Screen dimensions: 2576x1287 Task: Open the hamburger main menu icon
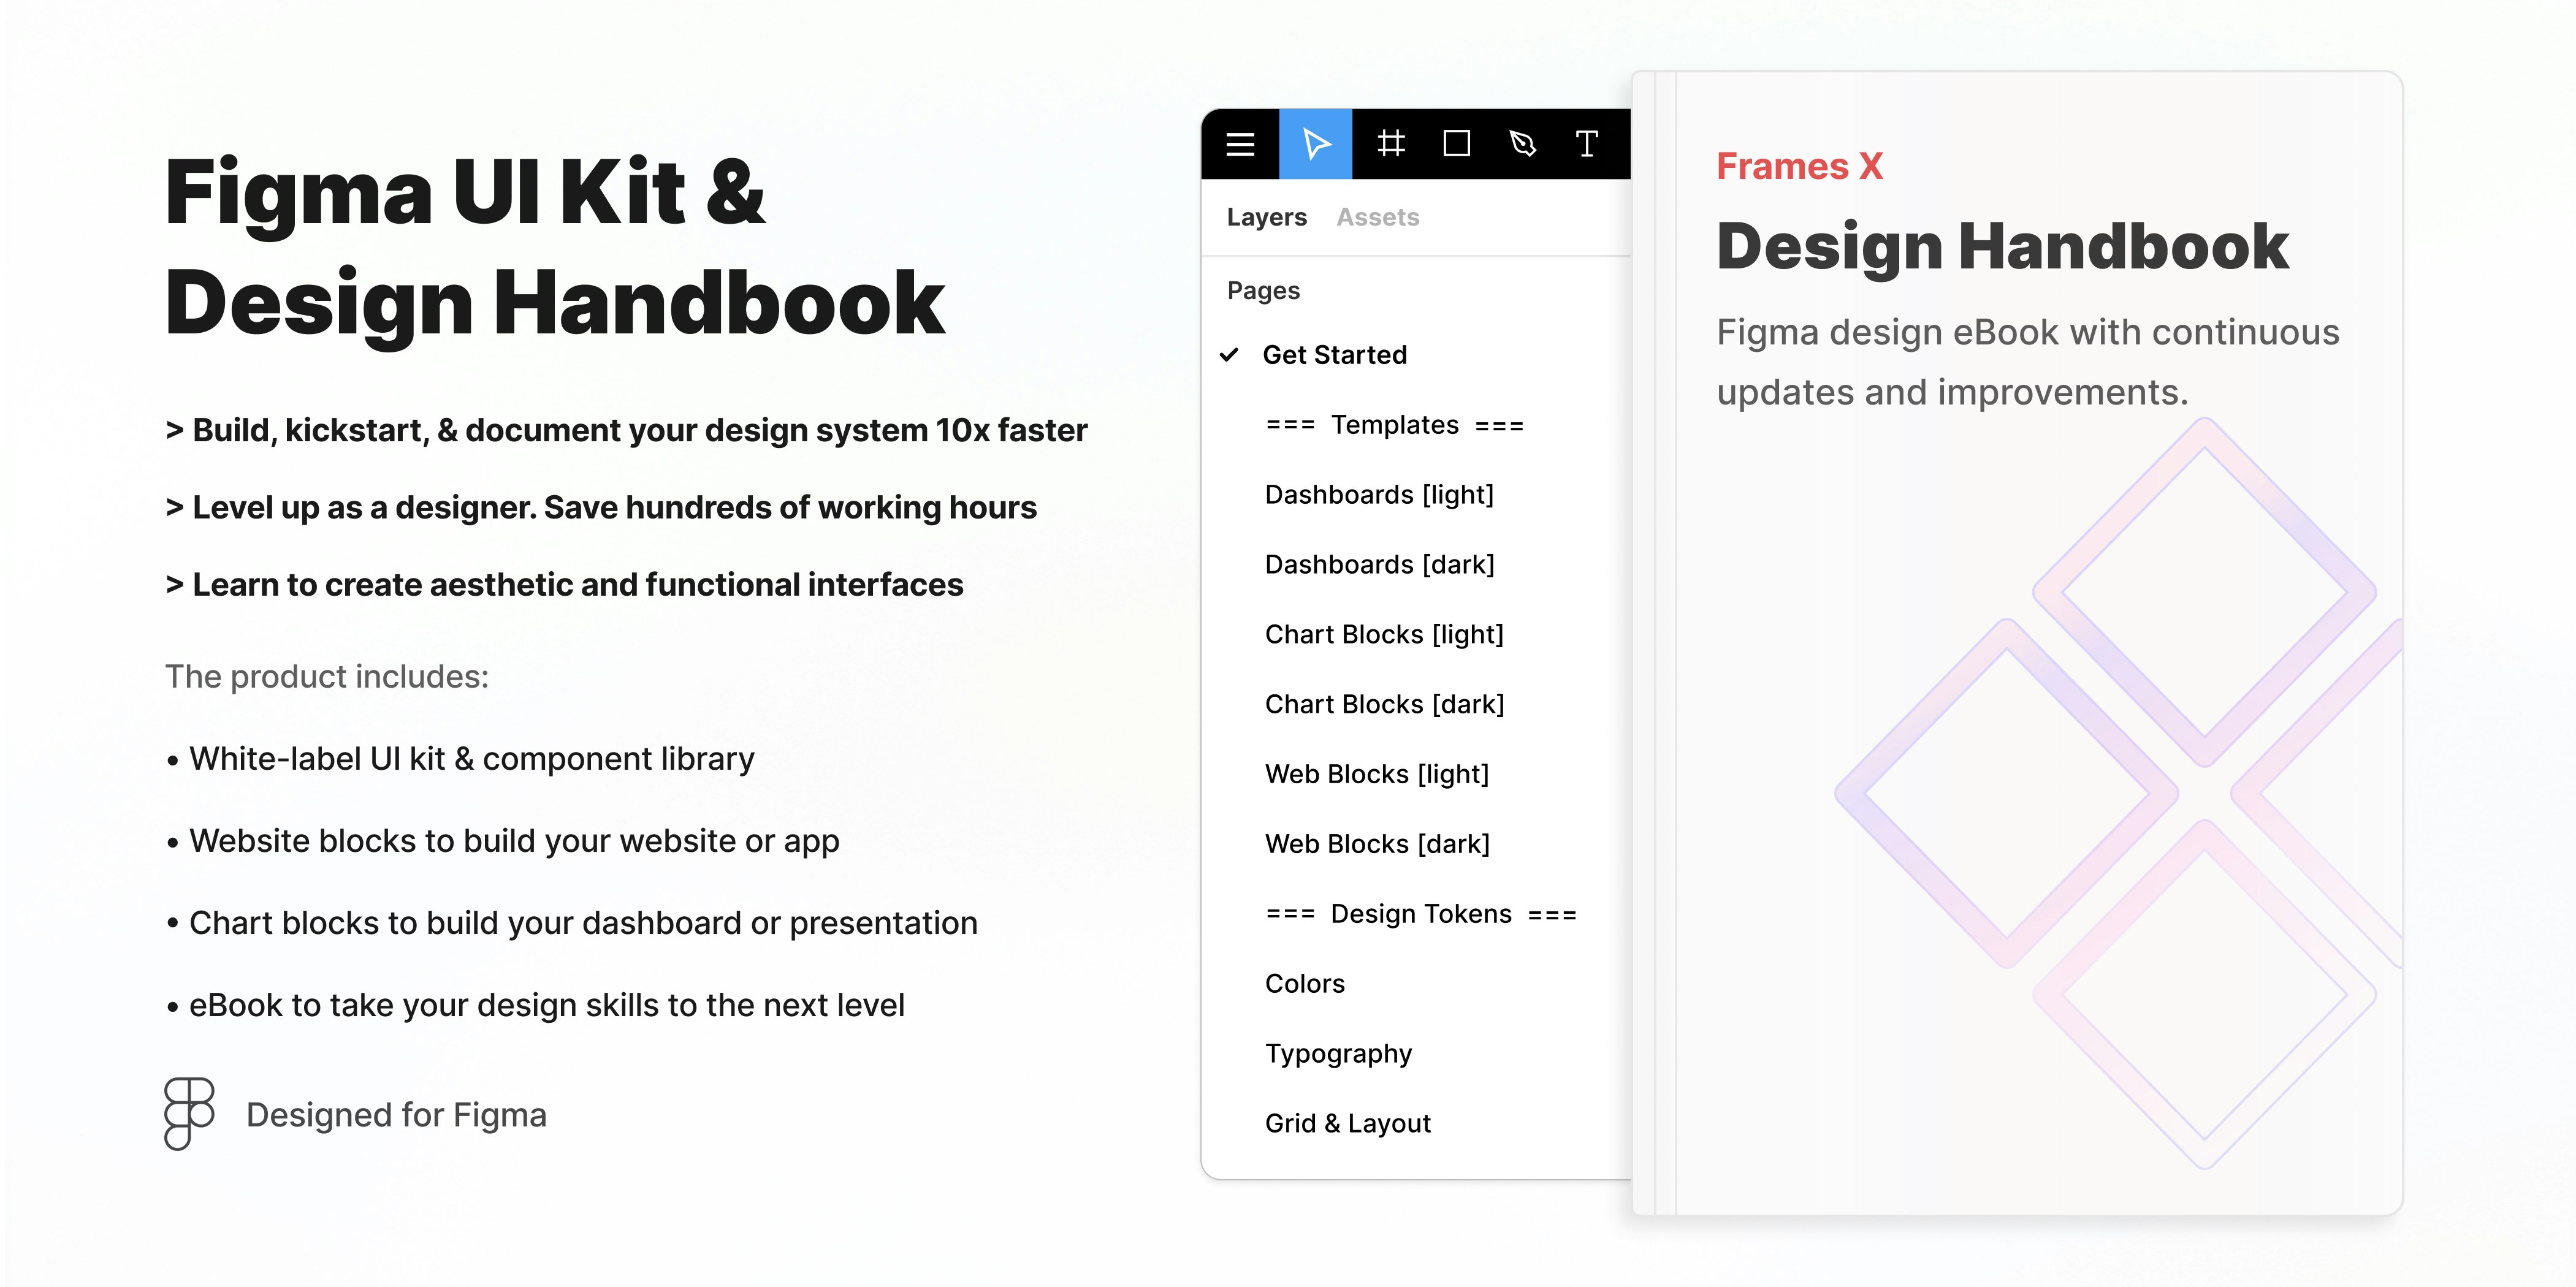pos(1240,144)
